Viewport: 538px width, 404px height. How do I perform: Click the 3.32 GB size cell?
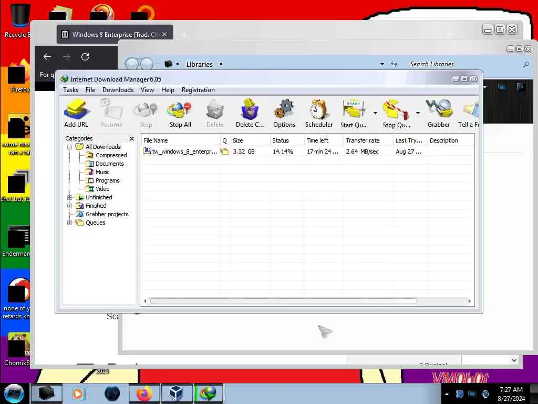(244, 151)
